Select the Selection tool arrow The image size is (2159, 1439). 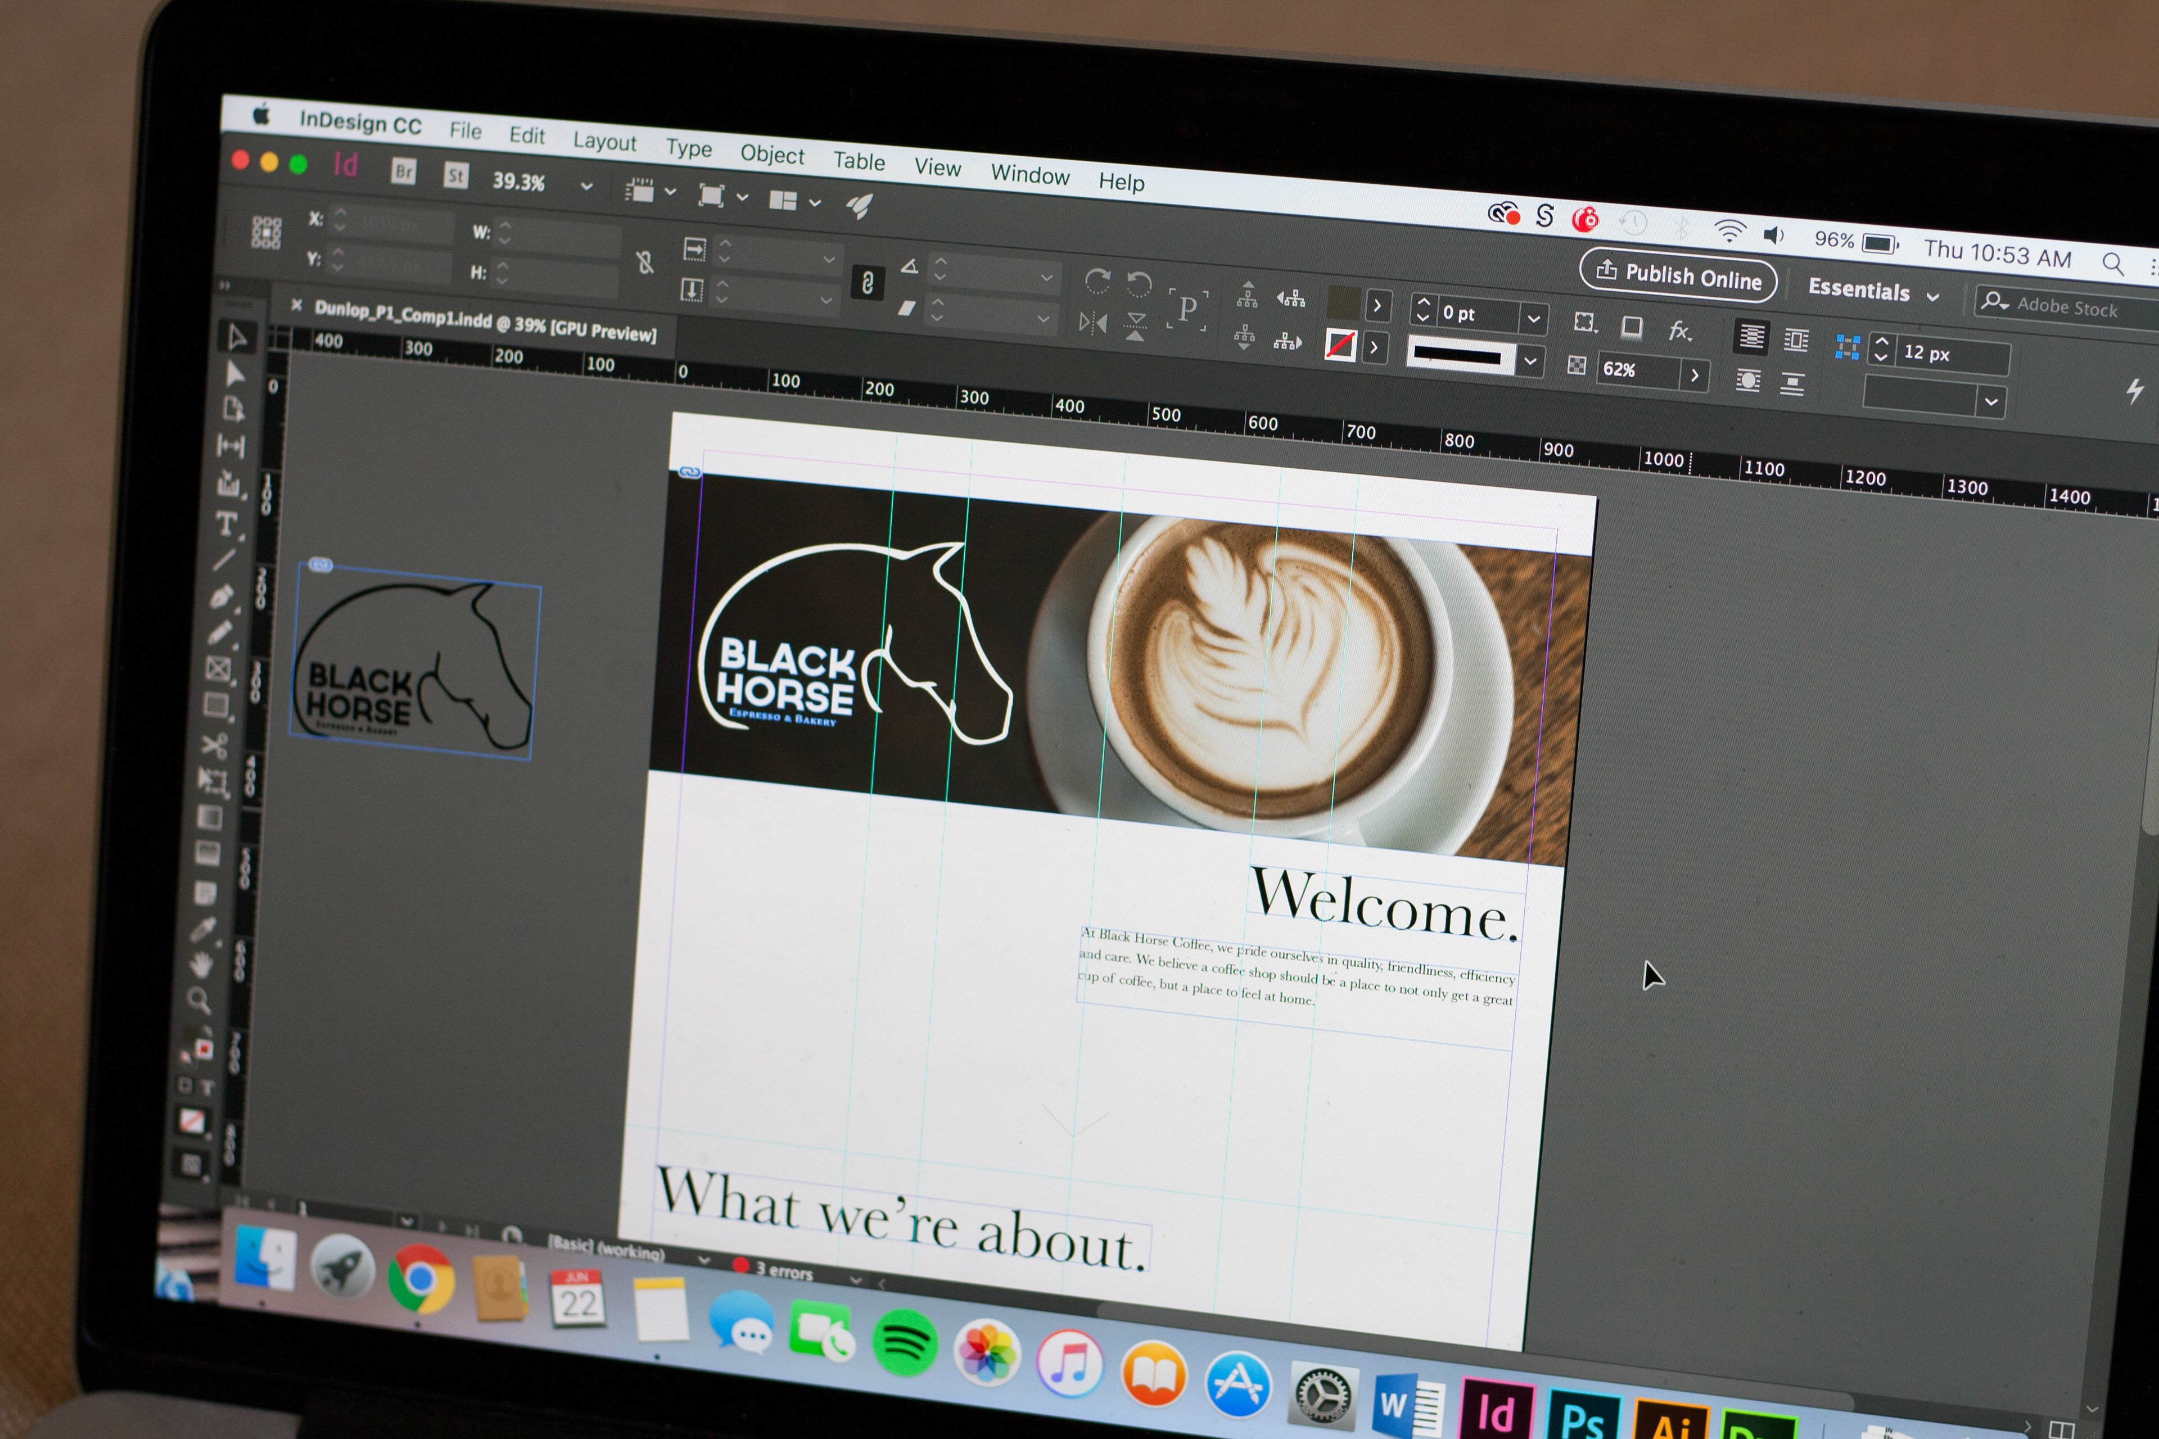click(237, 337)
